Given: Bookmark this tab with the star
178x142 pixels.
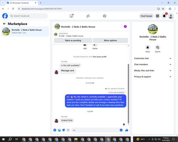Looking at the screenshot, I should tap(163, 9).
